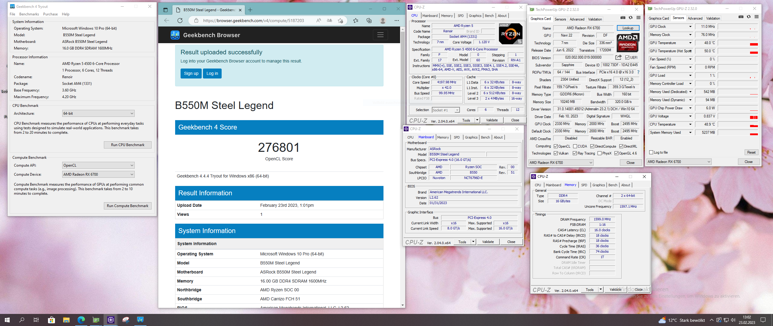Open GPU selector dropdown in GPU-Z Graphics Card window

[x=561, y=163]
